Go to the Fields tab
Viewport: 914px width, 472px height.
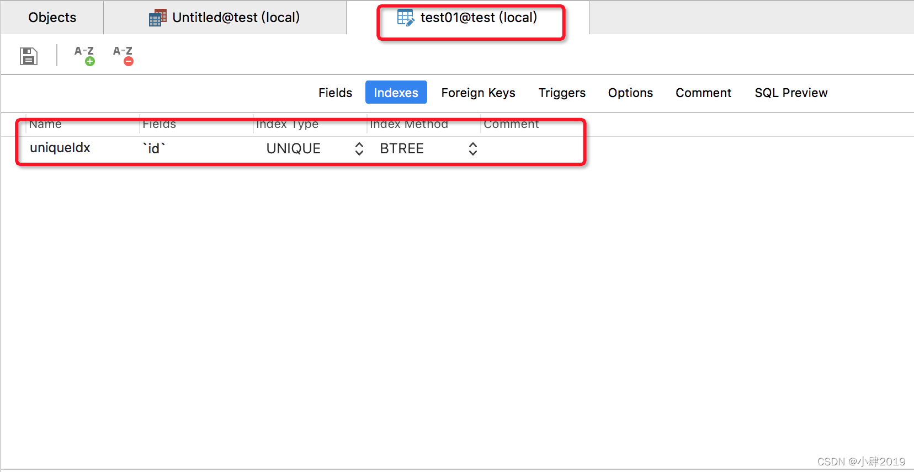[335, 93]
